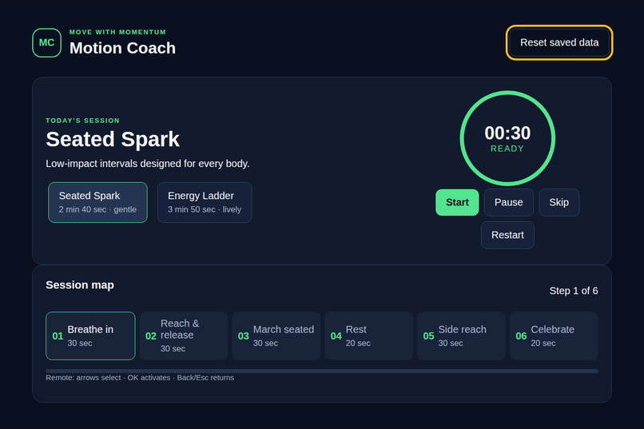This screenshot has width=644, height=429.
Task: Click the MC logo badge
Action: 47,42
